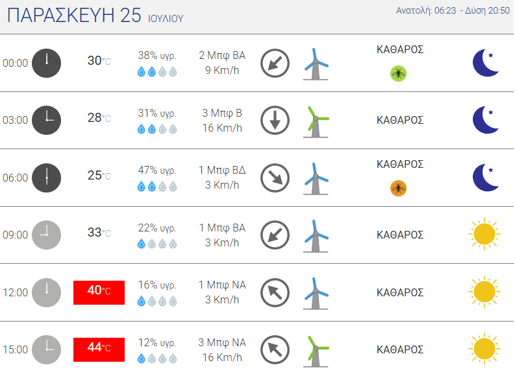This screenshot has height=376, width=515.
Task: Click the ΠΑΡΑΣΚΕΥΗ 25 day heading
Action: point(74,16)
